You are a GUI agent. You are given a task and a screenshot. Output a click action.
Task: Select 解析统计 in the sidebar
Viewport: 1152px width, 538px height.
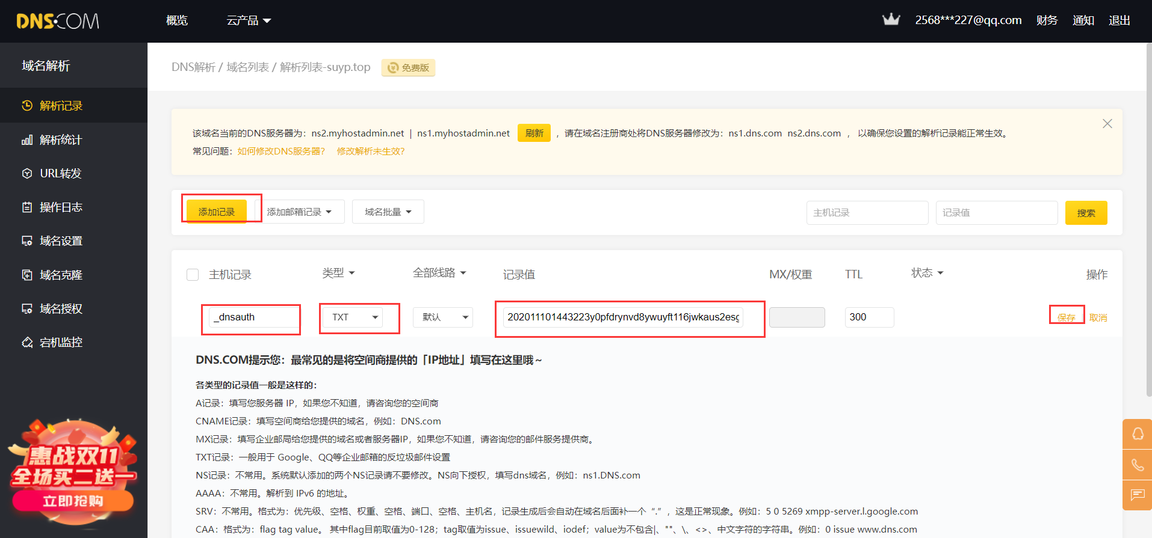pyautogui.click(x=73, y=140)
